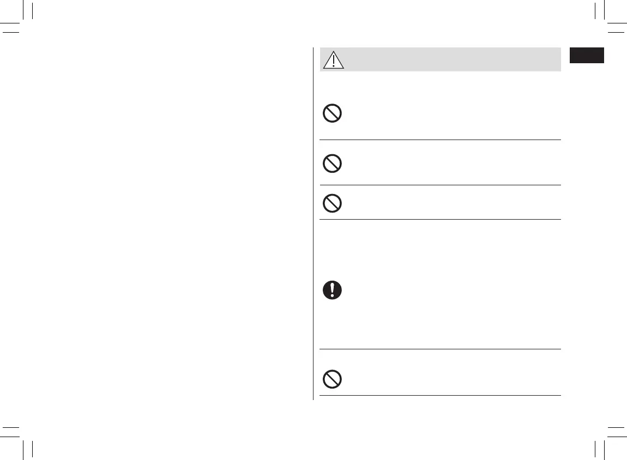Image resolution: width=627 pixels, height=460 pixels.
Task: Click the warning triangle icon in header
Action: click(x=333, y=60)
